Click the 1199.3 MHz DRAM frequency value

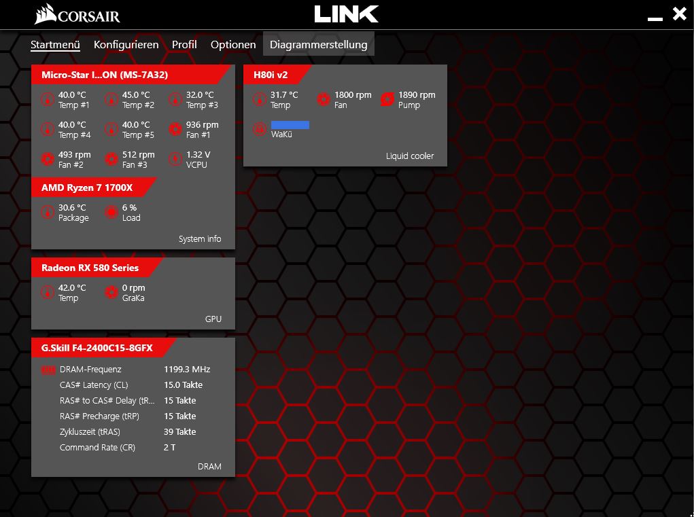point(187,370)
